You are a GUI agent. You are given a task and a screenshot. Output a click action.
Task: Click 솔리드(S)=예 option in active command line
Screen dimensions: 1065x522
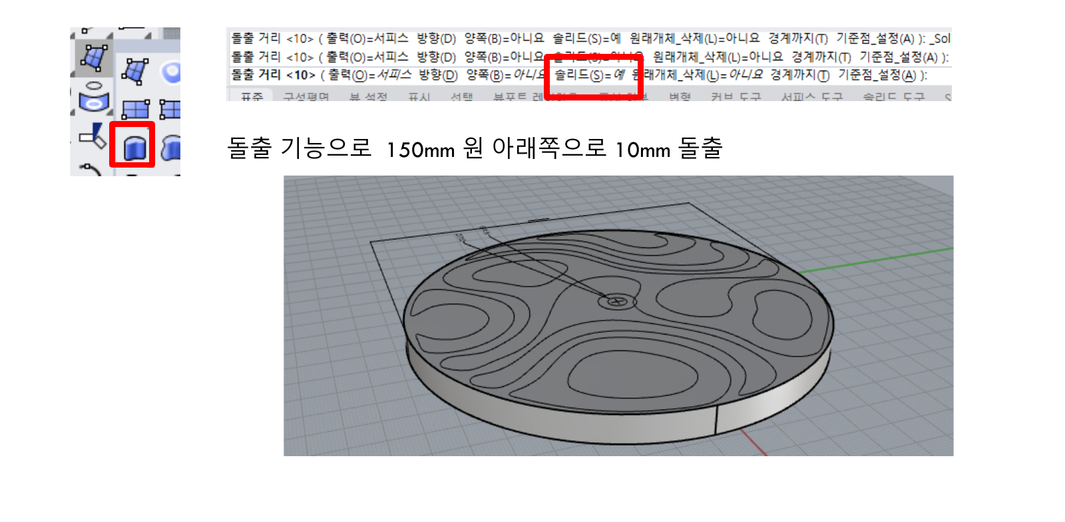[x=589, y=75]
